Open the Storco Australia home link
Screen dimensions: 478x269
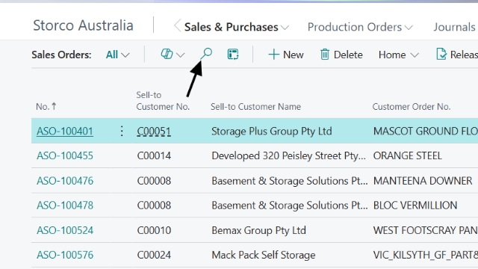pos(83,25)
